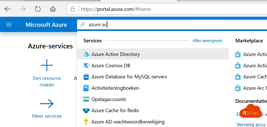Click the Azure AD-wachtwoordbeveiliging key icon
The height and width of the screenshot is (127, 267).
pyautogui.click(x=86, y=122)
